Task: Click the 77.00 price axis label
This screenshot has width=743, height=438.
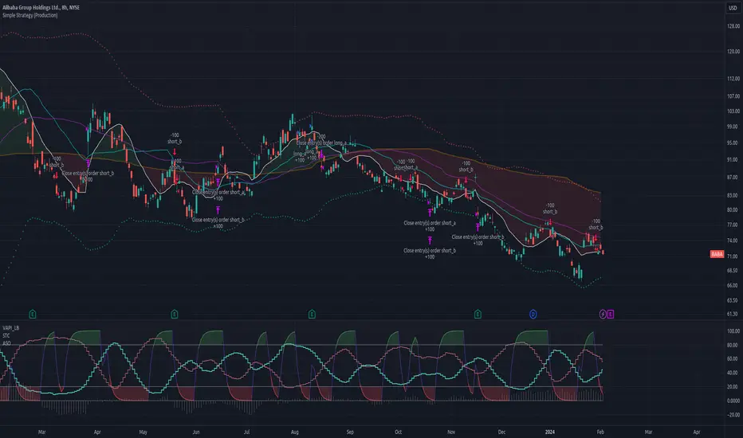Action: coord(733,225)
